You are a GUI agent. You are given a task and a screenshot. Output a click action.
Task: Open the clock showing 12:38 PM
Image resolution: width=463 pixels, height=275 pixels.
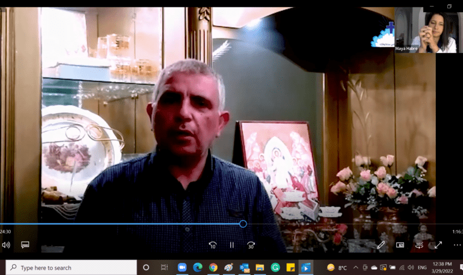click(x=442, y=267)
